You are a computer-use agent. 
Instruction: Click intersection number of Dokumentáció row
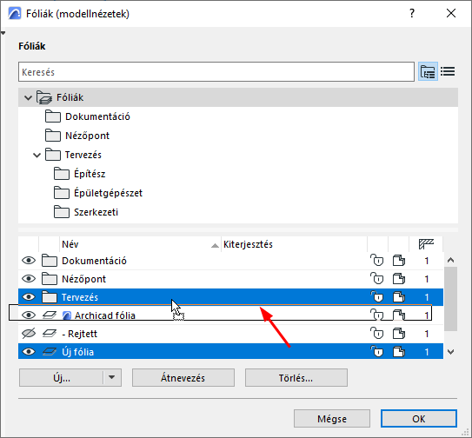pyautogui.click(x=426, y=261)
